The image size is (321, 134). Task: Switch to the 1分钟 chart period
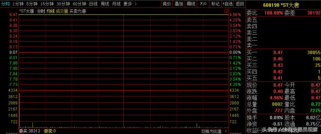18,4
